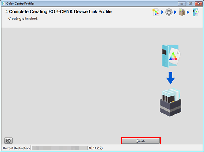Click the final profile folder step icon
204x152 pixels.
[x=195, y=12]
